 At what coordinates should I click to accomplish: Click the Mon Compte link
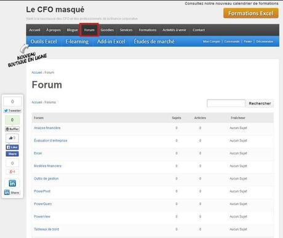point(211,41)
